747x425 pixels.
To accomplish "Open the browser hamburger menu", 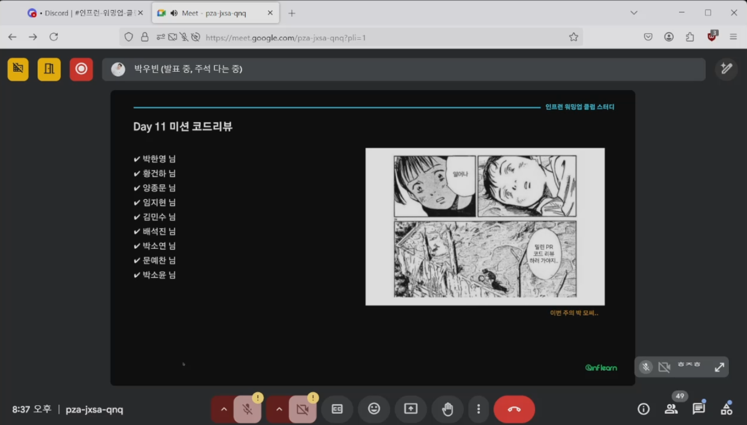I will (x=733, y=37).
